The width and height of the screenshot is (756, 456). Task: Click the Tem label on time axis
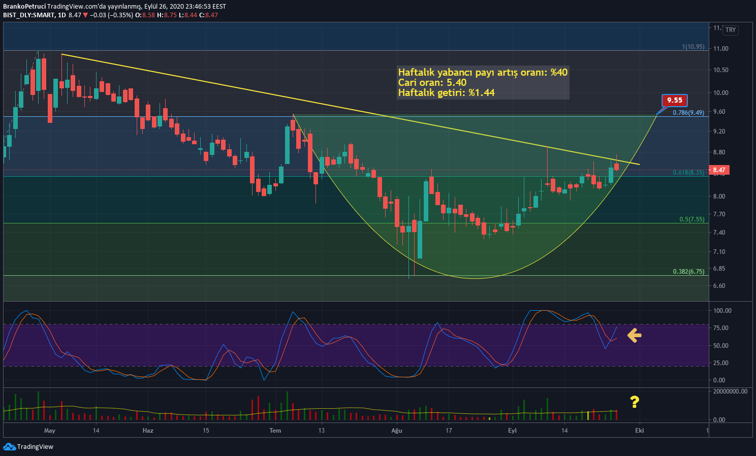pos(275,431)
